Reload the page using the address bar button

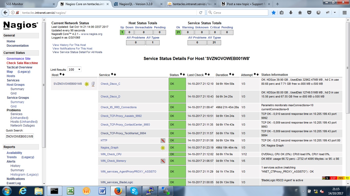pyautogui.click(x=201, y=13)
